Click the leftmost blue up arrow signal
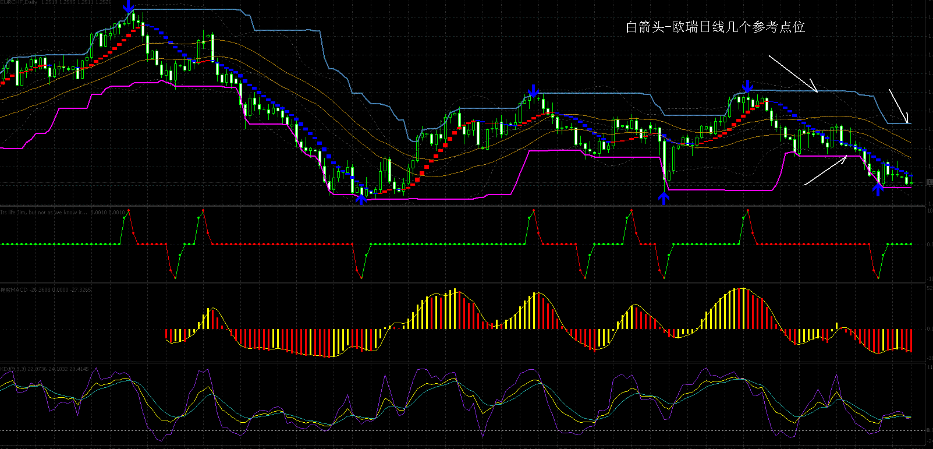The image size is (933, 449). tap(361, 199)
